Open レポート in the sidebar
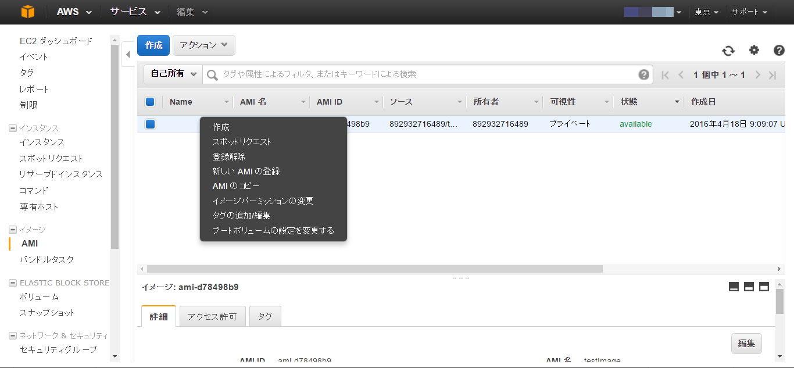The width and height of the screenshot is (794, 368). (x=34, y=90)
